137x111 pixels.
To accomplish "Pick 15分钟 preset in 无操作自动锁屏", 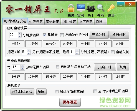I will tap(51, 77).
